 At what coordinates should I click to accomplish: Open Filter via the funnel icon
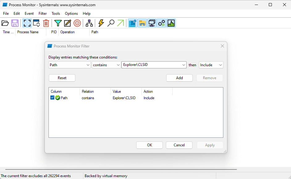point(58,23)
